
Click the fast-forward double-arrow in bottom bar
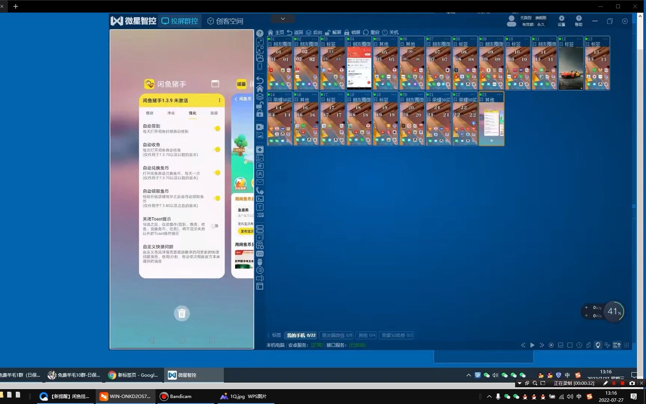[x=542, y=345]
